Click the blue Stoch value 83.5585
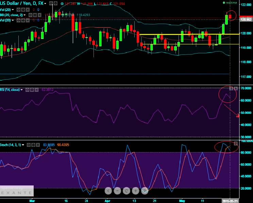This screenshot has width=253, height=203. point(49,145)
